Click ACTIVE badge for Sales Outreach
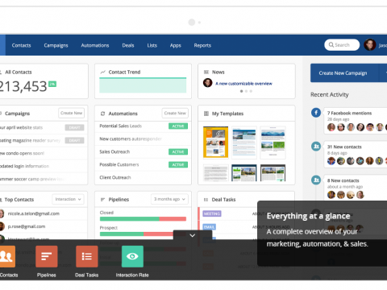387x290 pixels. click(x=178, y=152)
